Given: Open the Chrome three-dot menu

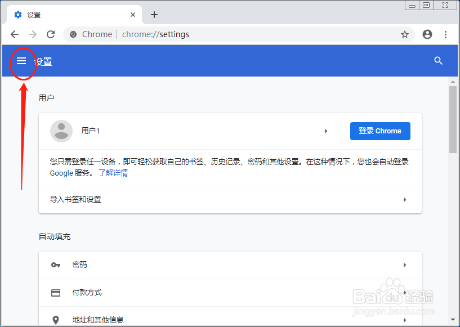Looking at the screenshot, I should [x=446, y=34].
